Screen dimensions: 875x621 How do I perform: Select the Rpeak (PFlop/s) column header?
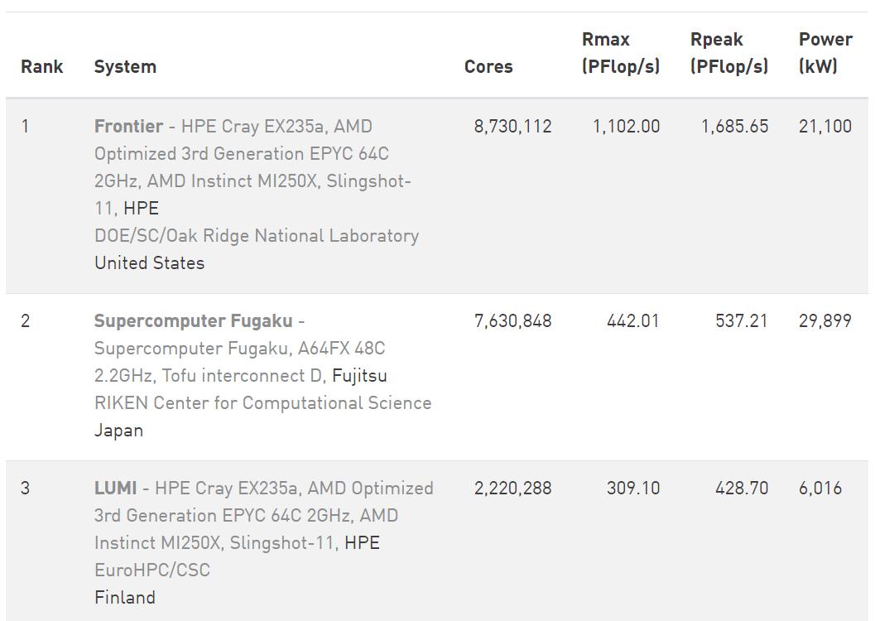[x=728, y=53]
